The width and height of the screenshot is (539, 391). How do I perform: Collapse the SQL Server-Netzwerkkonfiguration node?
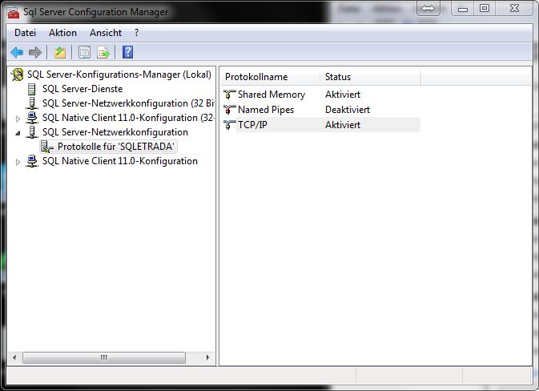point(19,132)
